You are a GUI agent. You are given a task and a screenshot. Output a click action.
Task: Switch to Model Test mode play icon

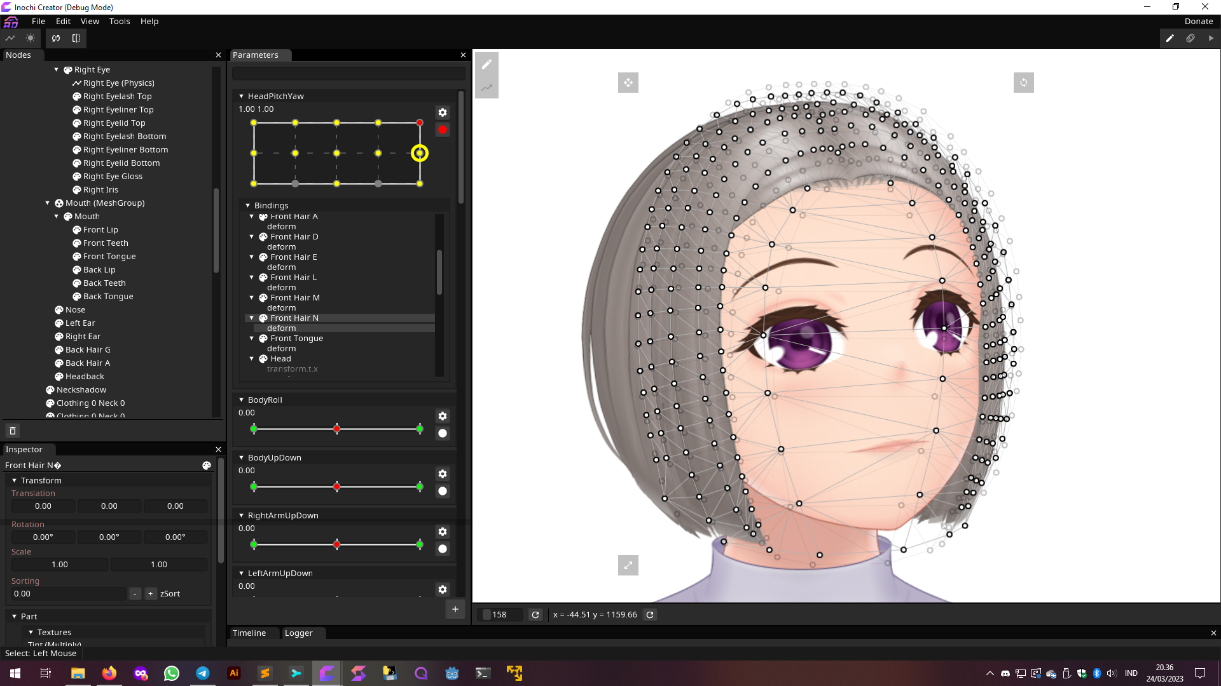[1210, 38]
